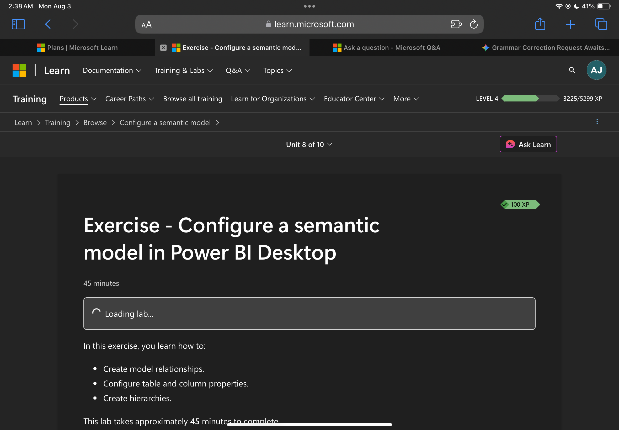Click Configure a semantic model breadcrumb

point(165,123)
